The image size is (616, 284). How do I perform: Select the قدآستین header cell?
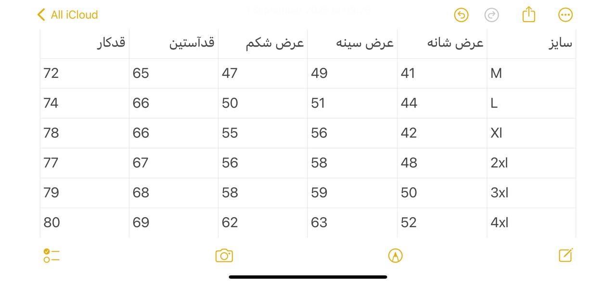point(174,44)
